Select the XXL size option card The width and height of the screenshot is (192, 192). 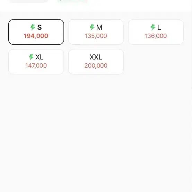[96, 62]
